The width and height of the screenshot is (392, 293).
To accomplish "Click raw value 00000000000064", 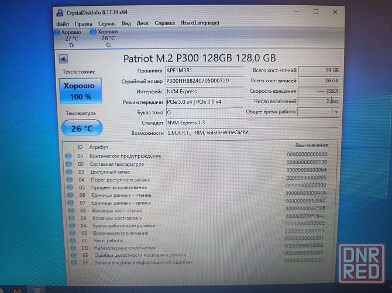I will (x=307, y=170).
